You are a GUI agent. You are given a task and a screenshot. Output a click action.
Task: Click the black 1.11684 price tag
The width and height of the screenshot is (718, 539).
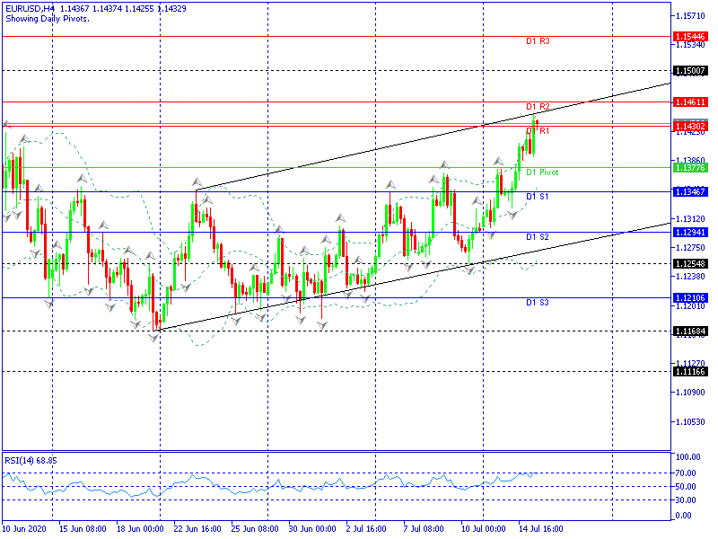point(690,331)
